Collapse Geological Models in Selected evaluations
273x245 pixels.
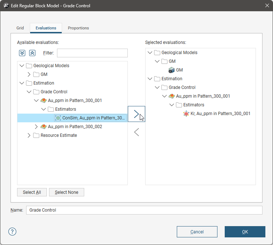[150, 53]
